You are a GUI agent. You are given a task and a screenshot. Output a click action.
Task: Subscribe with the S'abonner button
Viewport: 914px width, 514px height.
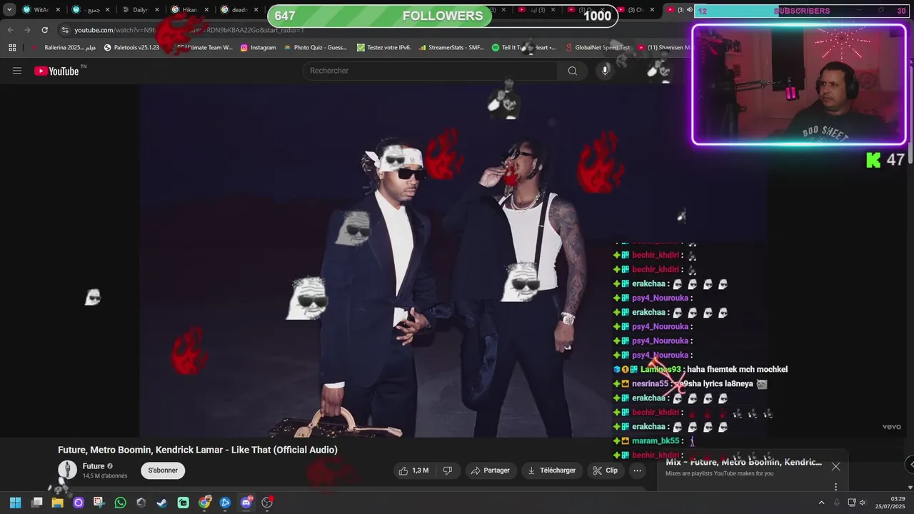[x=163, y=470]
